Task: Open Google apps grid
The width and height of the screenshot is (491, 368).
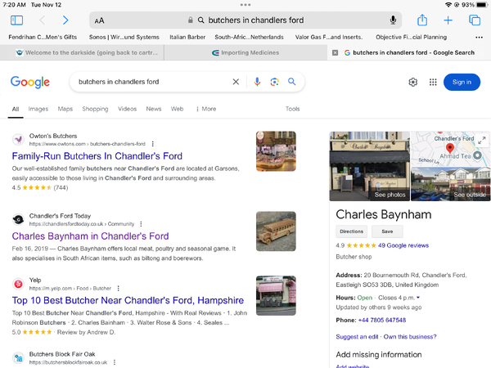Action: click(433, 82)
